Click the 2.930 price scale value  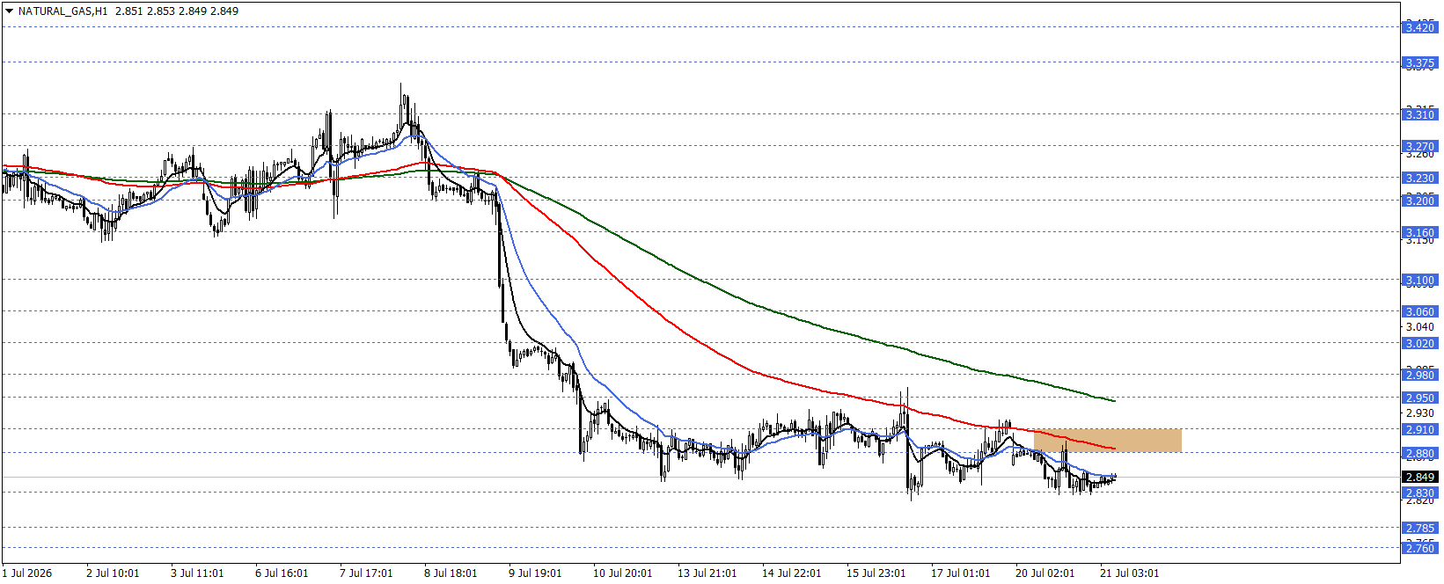[1419, 413]
